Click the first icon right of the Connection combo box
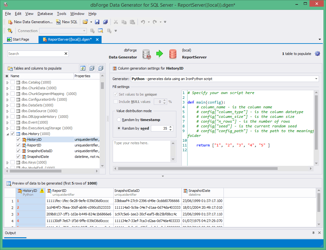Screen dimensions: 326x250 (93, 31)
